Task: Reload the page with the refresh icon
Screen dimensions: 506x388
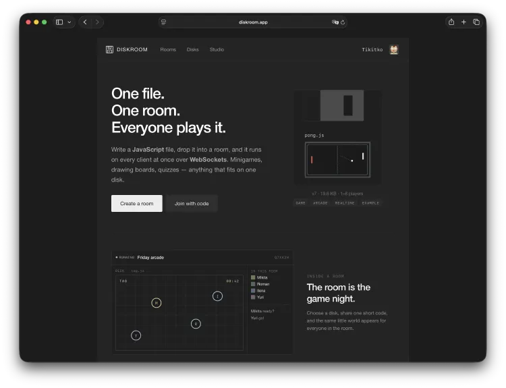Action: point(343,22)
